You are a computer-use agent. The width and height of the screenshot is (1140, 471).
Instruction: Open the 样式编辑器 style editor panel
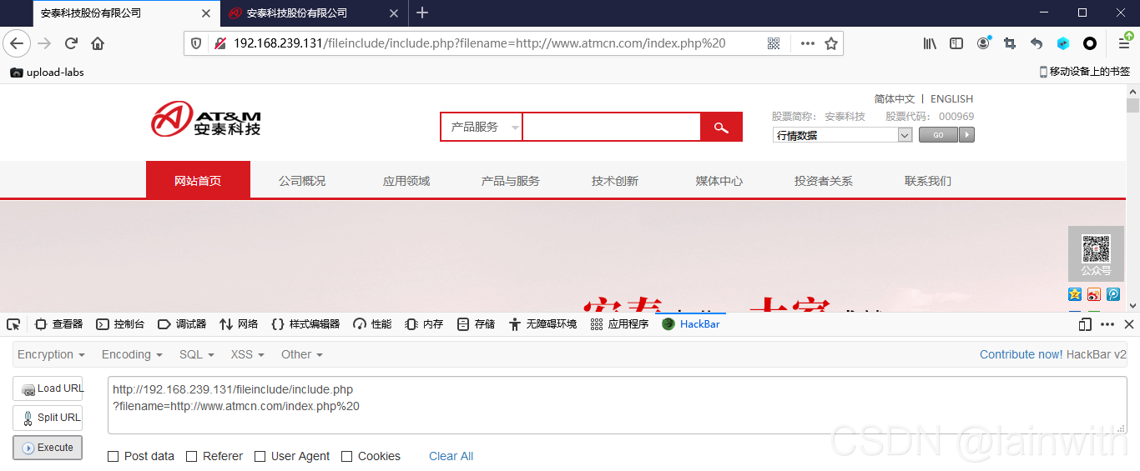click(305, 324)
